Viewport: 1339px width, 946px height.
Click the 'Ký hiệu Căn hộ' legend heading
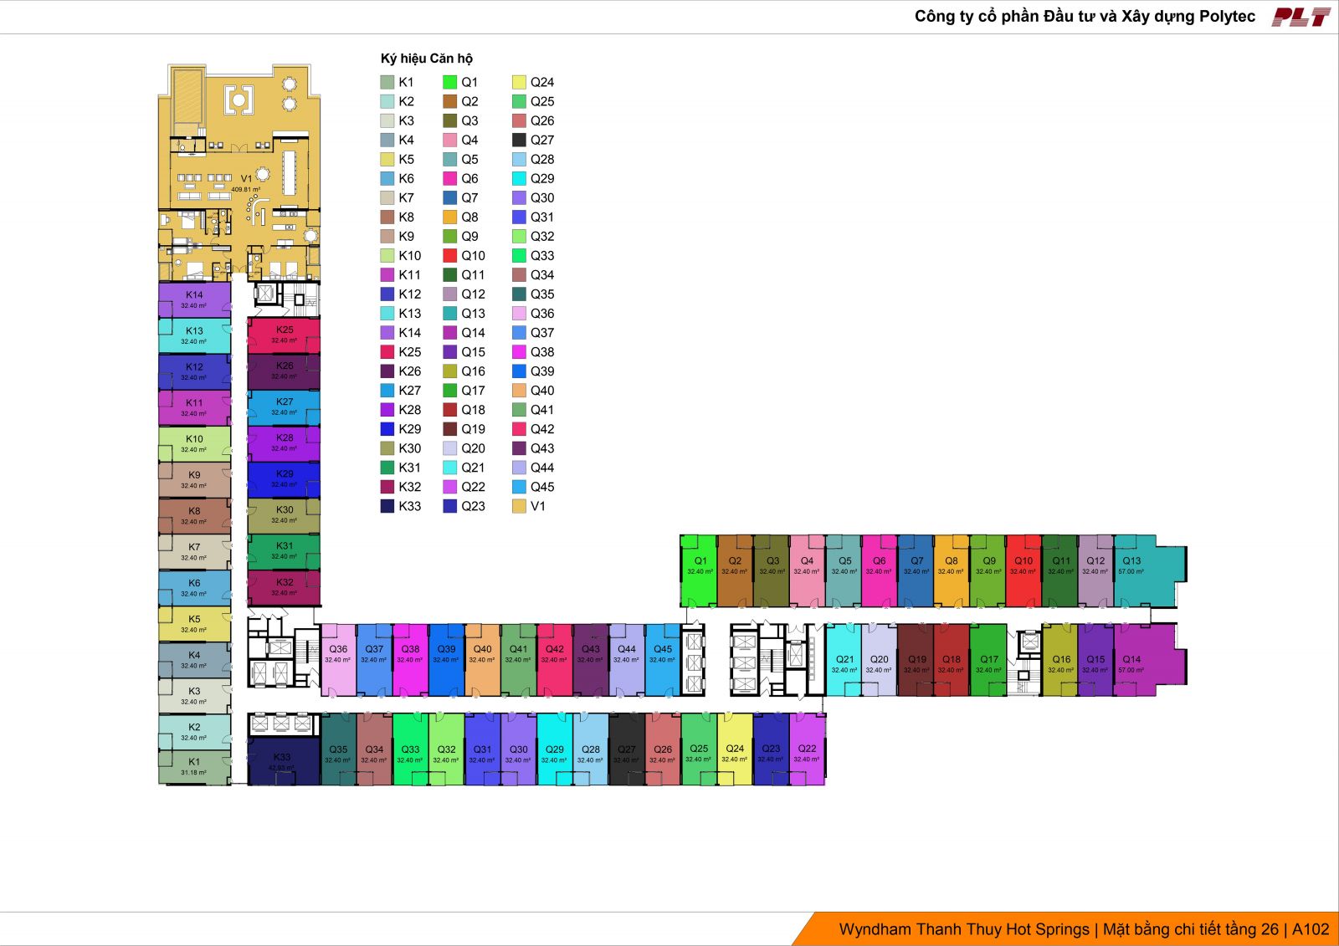(426, 59)
